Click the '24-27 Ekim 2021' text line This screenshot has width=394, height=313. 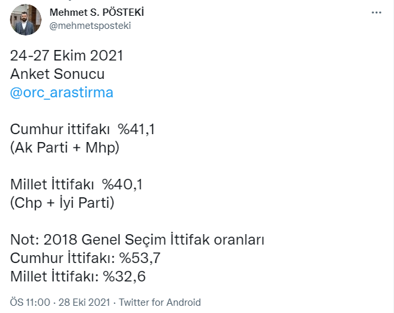[x=67, y=55]
